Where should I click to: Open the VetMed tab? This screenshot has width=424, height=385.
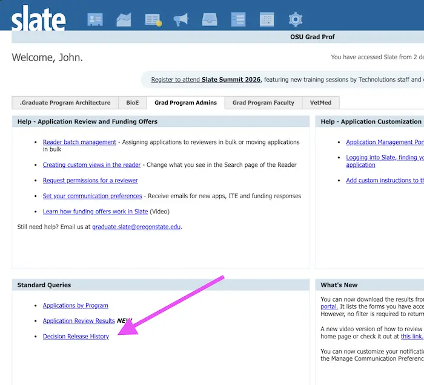point(320,103)
